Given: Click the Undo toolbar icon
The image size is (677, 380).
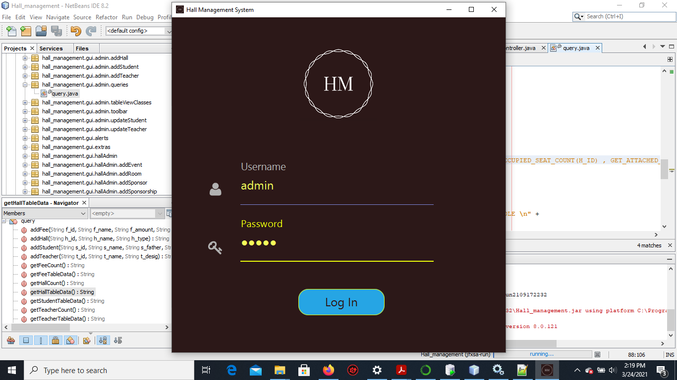Looking at the screenshot, I should click(75, 31).
